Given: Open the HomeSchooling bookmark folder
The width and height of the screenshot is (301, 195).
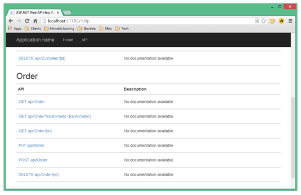Looking at the screenshot, I should tap(59, 28).
